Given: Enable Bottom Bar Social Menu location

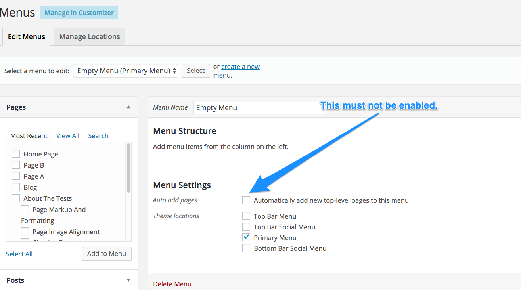Looking at the screenshot, I should pos(246,248).
